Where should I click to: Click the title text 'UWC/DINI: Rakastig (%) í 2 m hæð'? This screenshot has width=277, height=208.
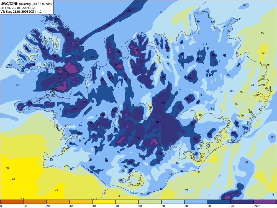click(26, 4)
